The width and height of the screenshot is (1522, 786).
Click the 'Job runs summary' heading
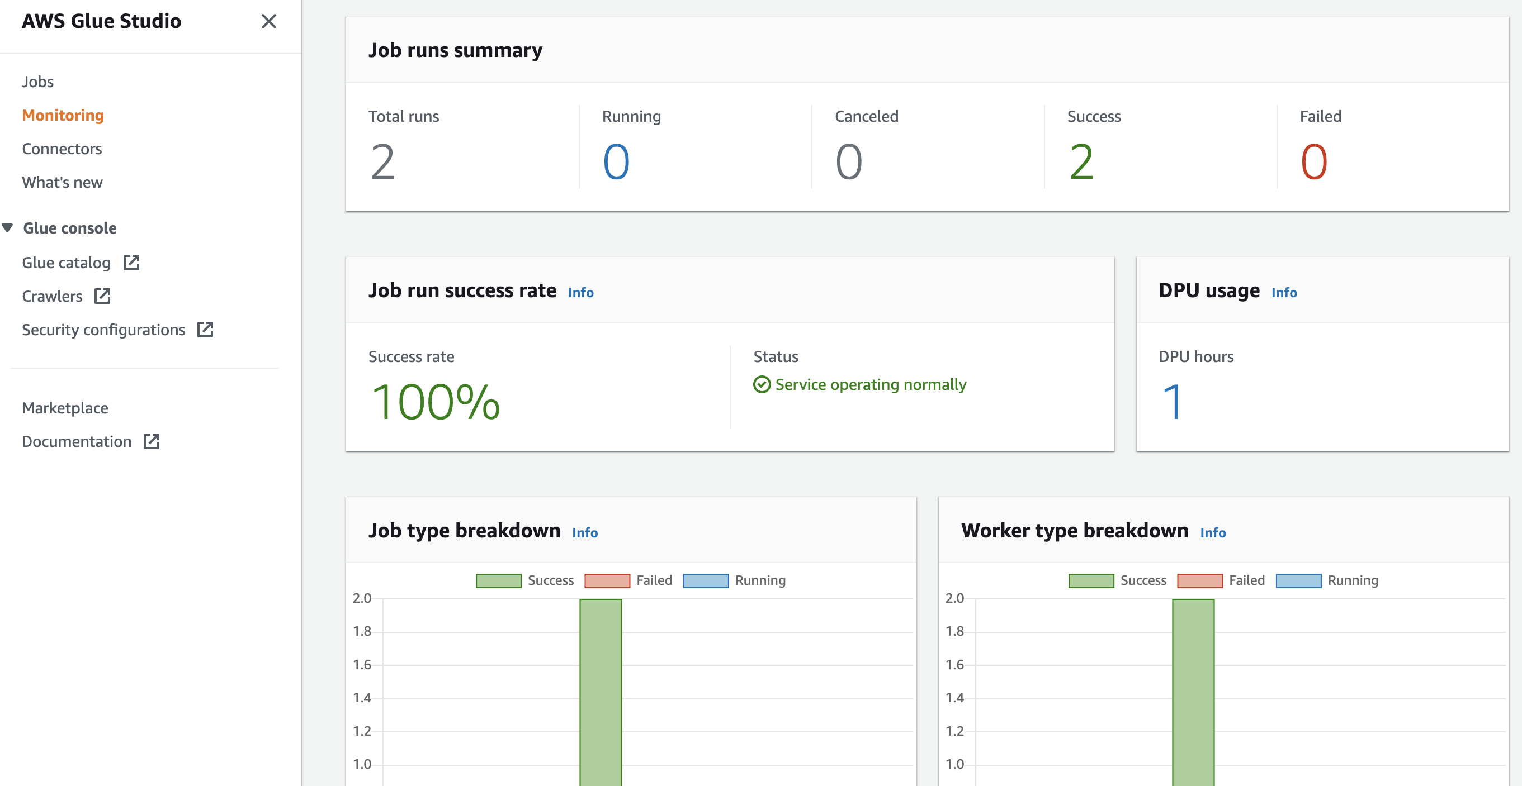click(455, 51)
